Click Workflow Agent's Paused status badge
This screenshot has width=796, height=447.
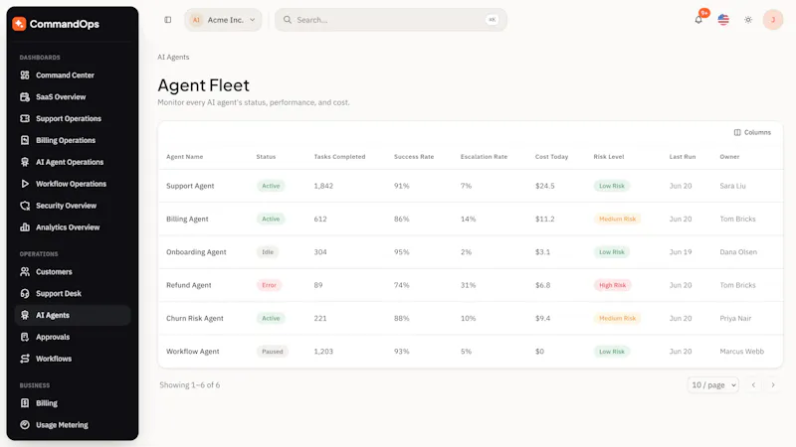coord(272,352)
